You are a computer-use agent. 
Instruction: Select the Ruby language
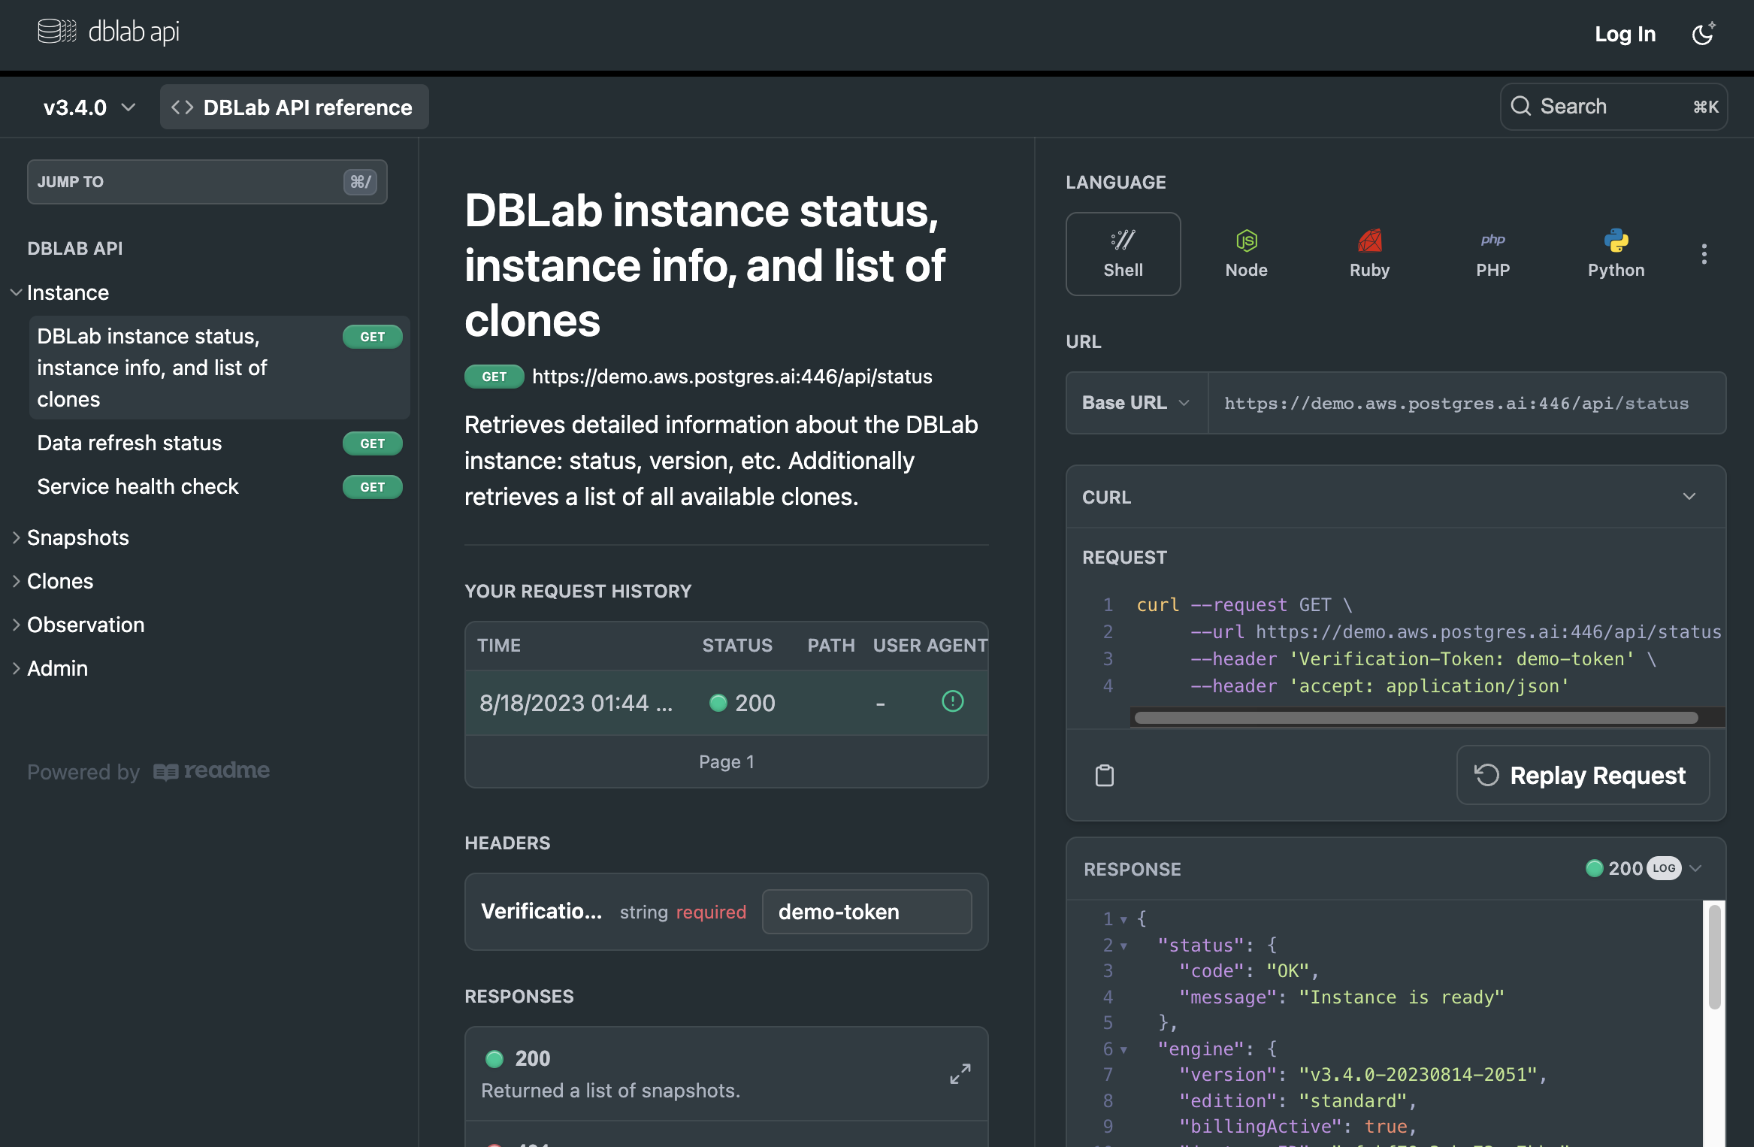click(x=1369, y=254)
